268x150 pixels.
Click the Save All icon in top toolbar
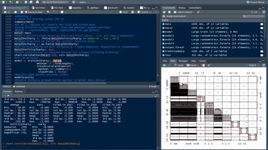pyautogui.click(x=31, y=2)
